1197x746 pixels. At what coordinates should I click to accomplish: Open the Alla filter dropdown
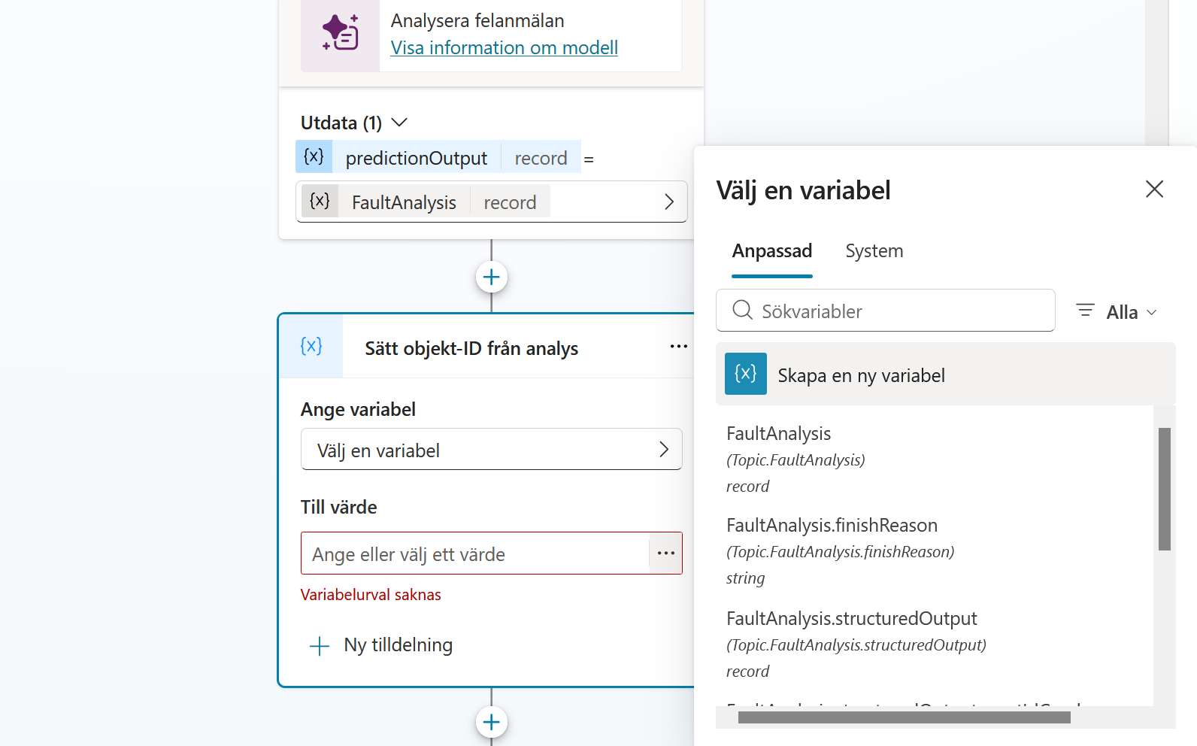[x=1117, y=311]
